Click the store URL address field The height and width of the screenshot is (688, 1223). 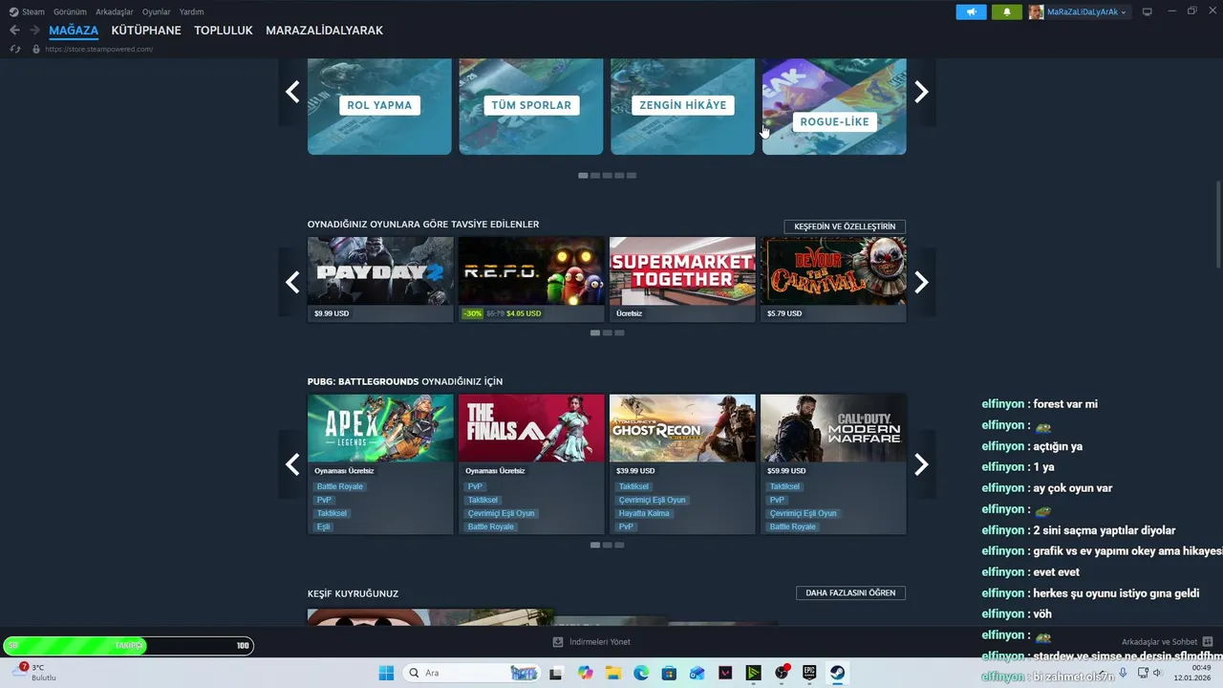[98, 49]
